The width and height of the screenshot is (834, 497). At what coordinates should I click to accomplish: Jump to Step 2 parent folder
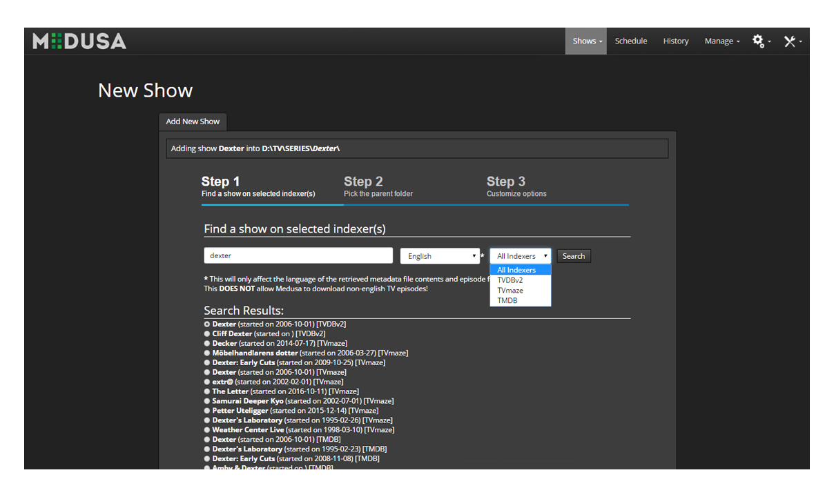click(378, 186)
